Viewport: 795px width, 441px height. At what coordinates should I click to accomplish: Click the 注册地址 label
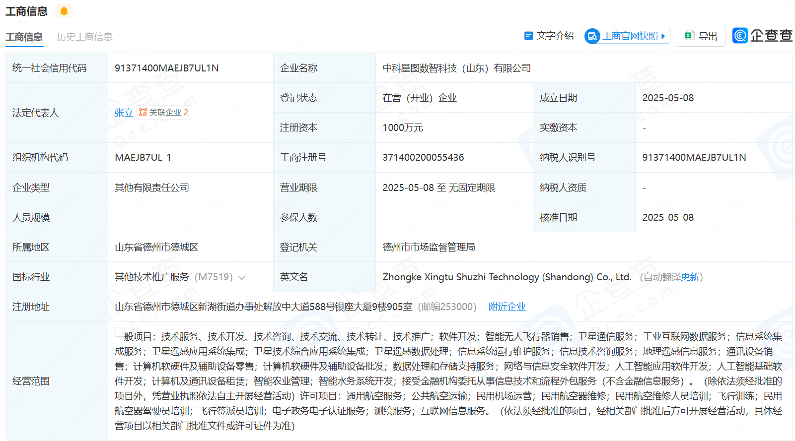(x=31, y=307)
